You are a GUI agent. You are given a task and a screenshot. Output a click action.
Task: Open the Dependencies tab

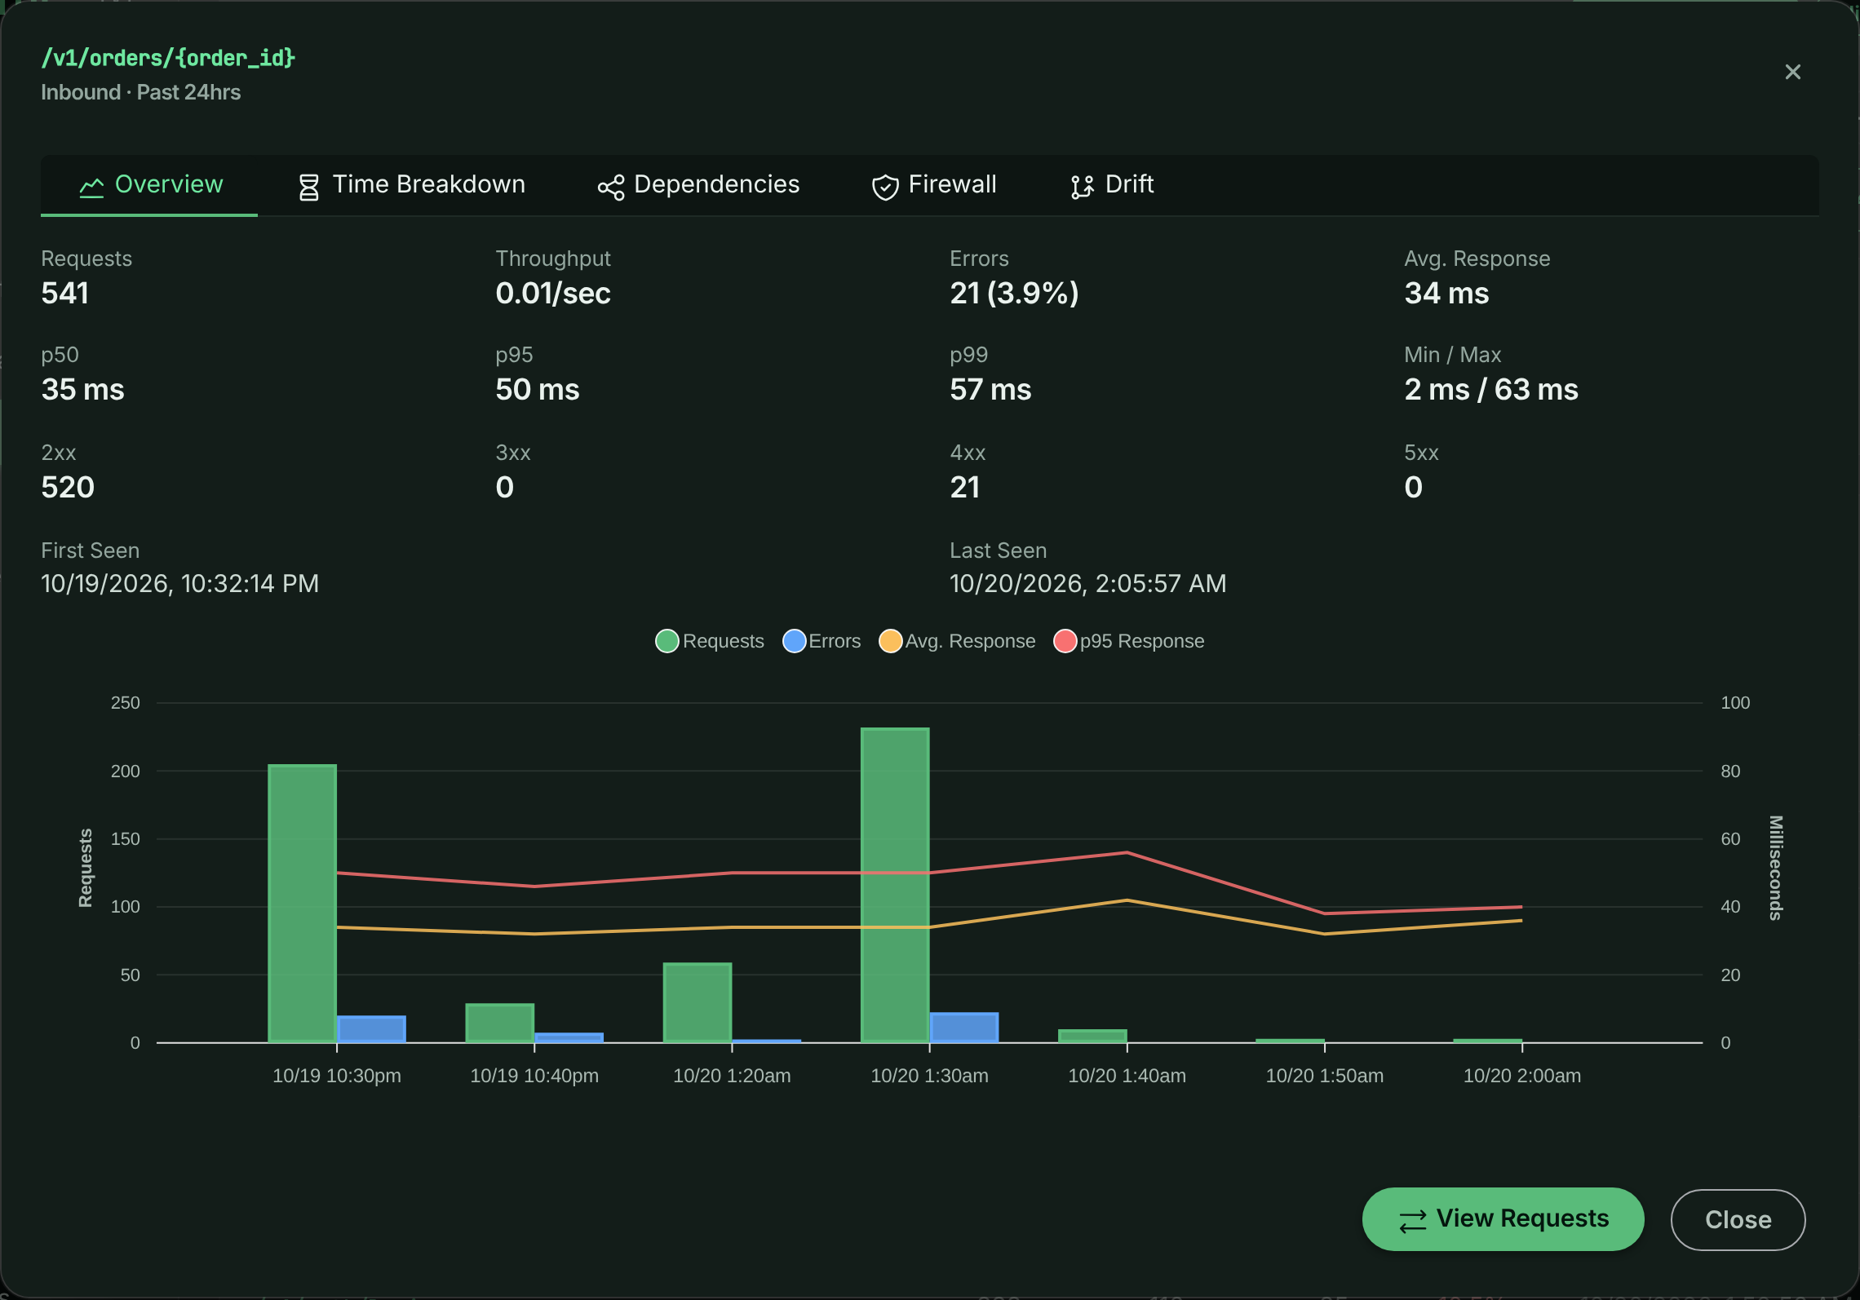pos(698,185)
